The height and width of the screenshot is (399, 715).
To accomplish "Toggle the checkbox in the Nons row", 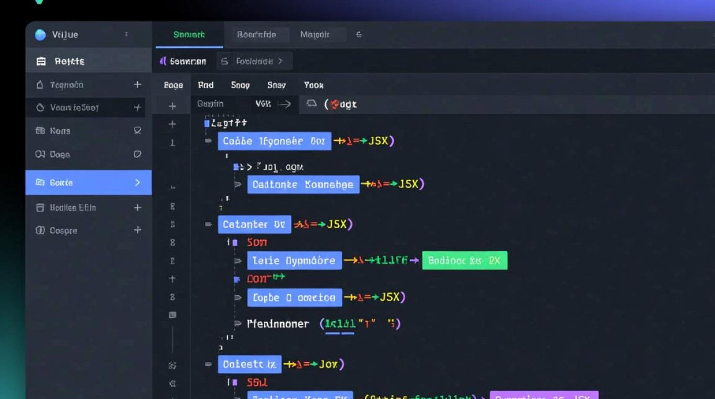I will (137, 130).
